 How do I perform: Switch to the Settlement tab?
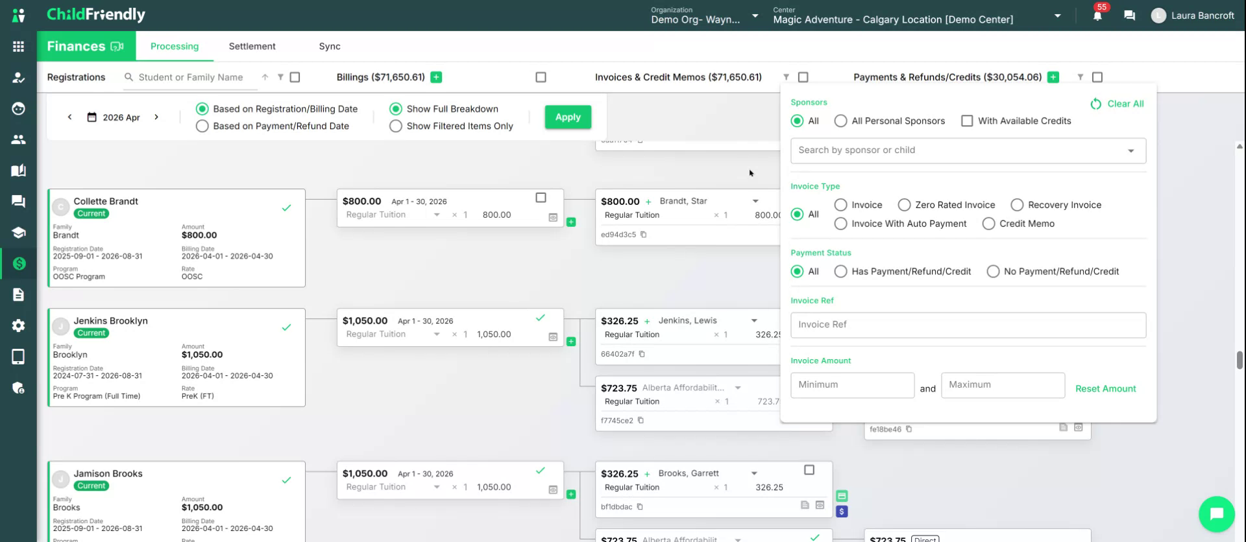(x=252, y=47)
